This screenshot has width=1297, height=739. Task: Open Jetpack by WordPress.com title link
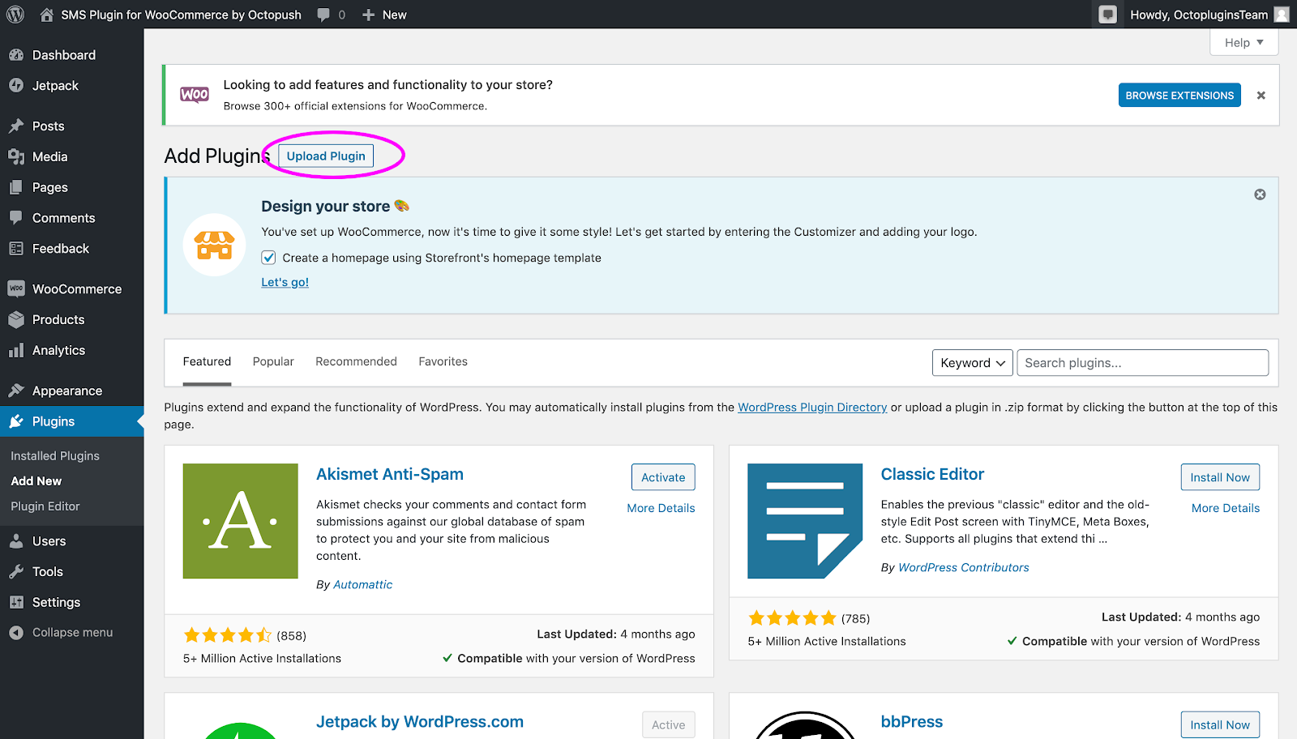tap(420, 721)
